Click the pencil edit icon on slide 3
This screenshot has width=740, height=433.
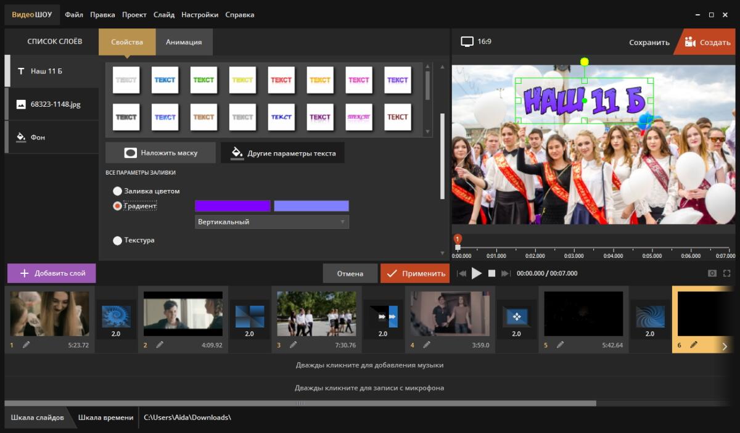[x=294, y=345]
